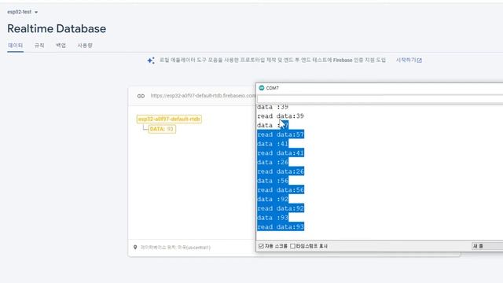Select the DATA: 93 child node

[162, 129]
